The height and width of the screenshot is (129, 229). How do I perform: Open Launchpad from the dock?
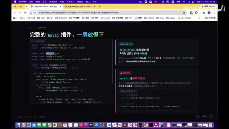(24, 125)
